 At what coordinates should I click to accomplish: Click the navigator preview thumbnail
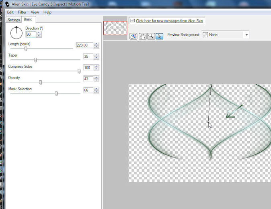(x=115, y=28)
